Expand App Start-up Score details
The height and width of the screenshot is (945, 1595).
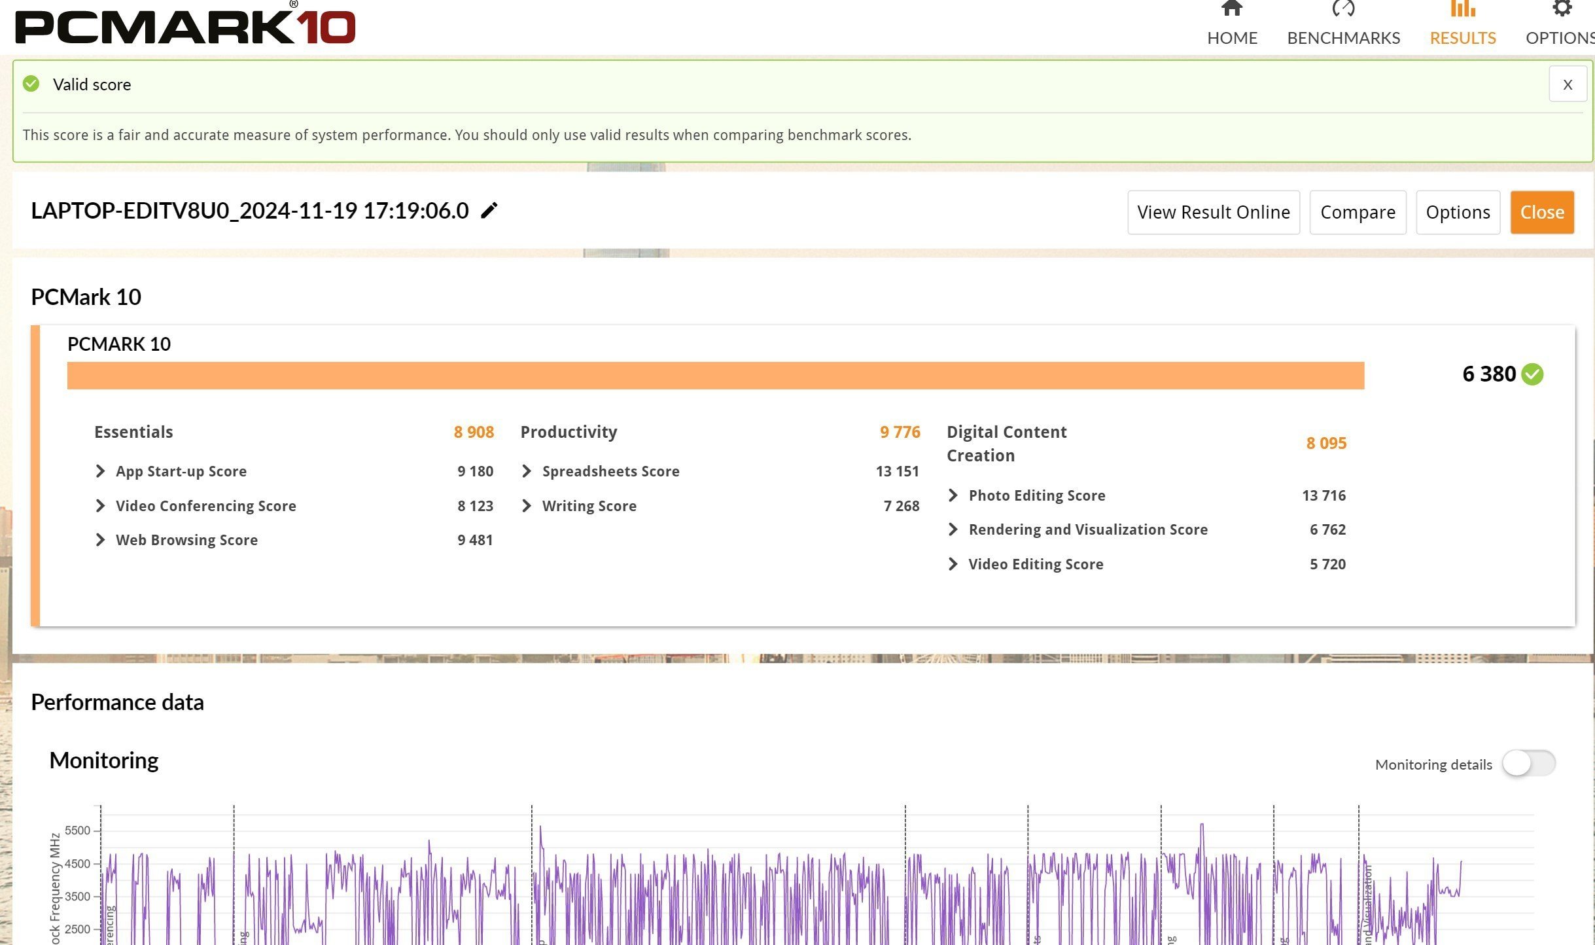pyautogui.click(x=100, y=471)
